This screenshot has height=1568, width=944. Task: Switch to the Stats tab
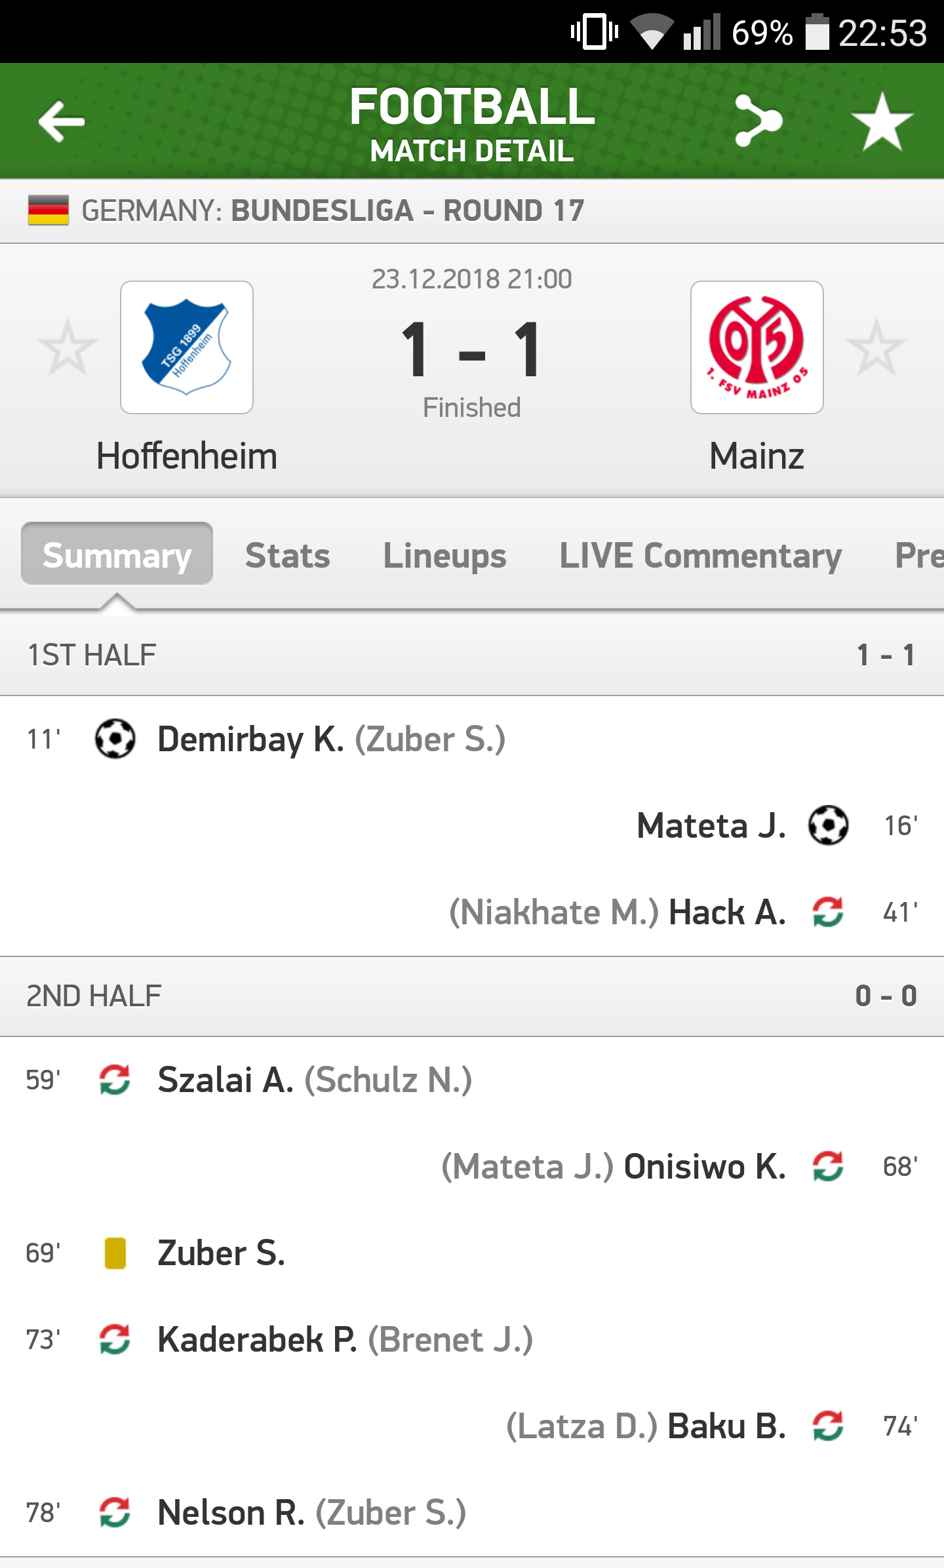[x=287, y=555]
